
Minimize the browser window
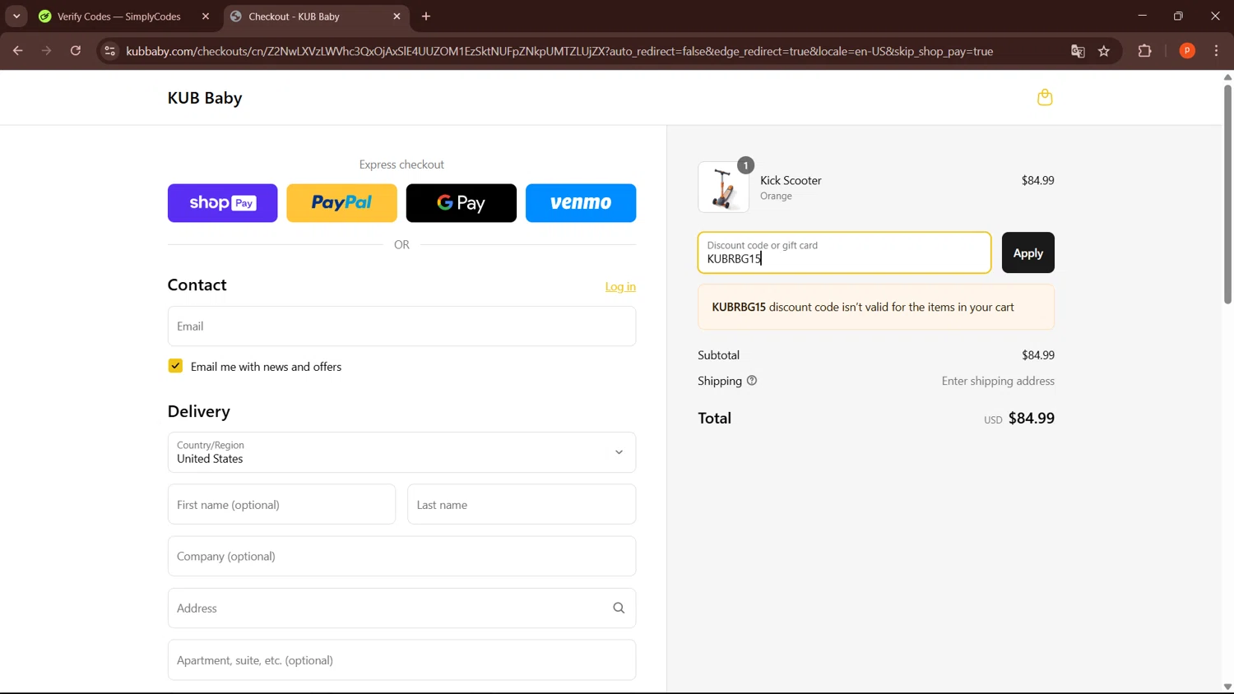(1142, 16)
